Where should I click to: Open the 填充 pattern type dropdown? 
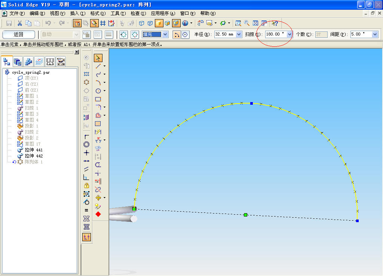coord(165,34)
